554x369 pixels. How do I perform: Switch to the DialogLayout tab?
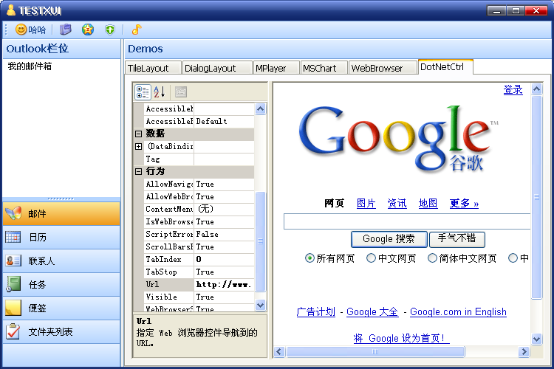tap(217, 68)
